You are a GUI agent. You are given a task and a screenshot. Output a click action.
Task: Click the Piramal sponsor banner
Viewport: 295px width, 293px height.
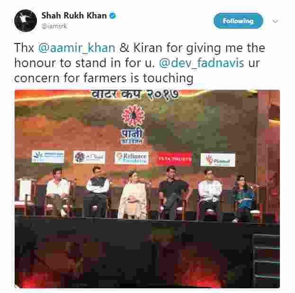pos(218,160)
